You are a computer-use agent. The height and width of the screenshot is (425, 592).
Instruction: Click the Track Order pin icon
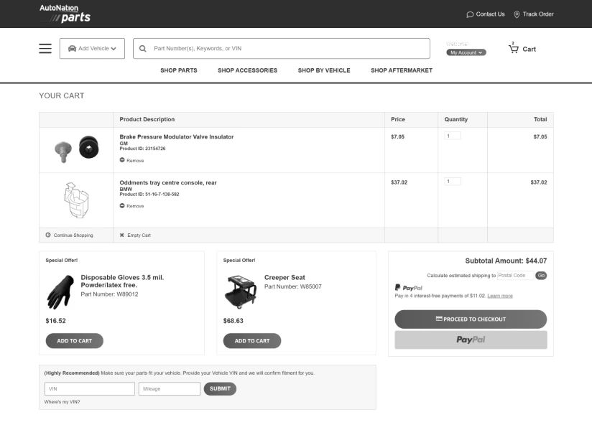(517, 14)
